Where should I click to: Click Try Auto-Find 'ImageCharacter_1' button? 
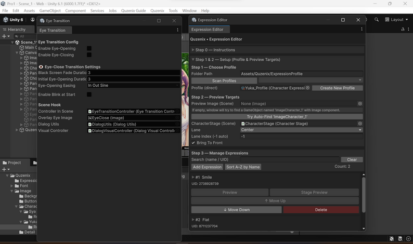pyautogui.click(x=277, y=117)
